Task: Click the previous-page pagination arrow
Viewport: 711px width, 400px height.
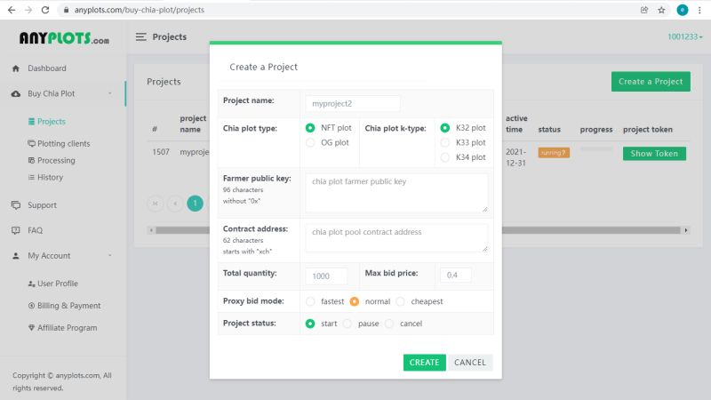Action: pyautogui.click(x=175, y=204)
